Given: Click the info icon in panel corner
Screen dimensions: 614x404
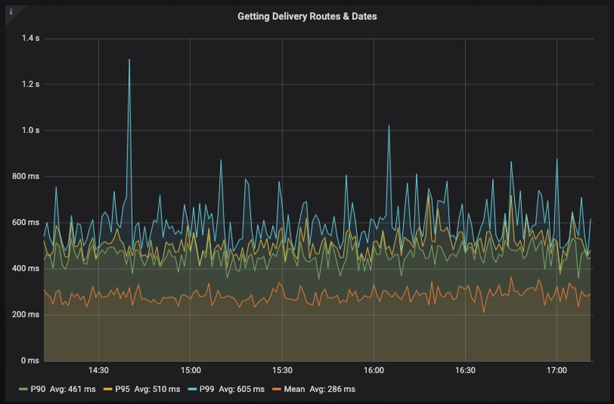Looking at the screenshot, I should coord(8,8).
